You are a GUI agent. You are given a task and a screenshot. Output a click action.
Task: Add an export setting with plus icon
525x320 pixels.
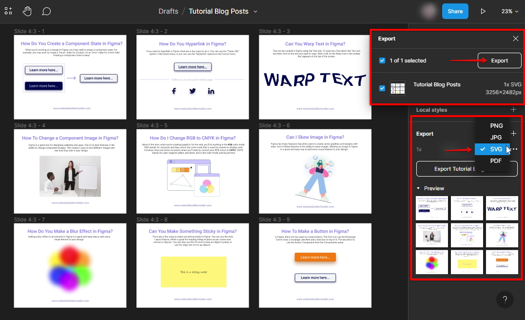tap(513, 133)
